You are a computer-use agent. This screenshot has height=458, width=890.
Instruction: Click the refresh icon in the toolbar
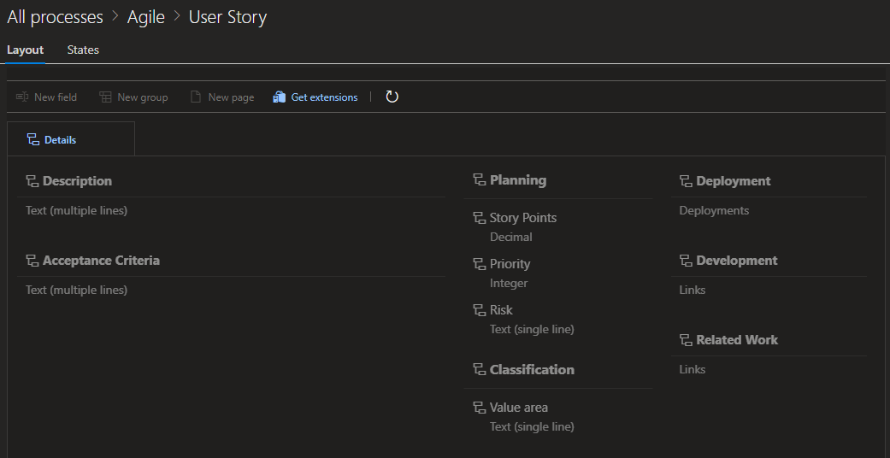click(x=392, y=97)
